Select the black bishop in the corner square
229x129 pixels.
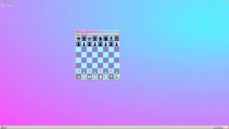pos(117,39)
